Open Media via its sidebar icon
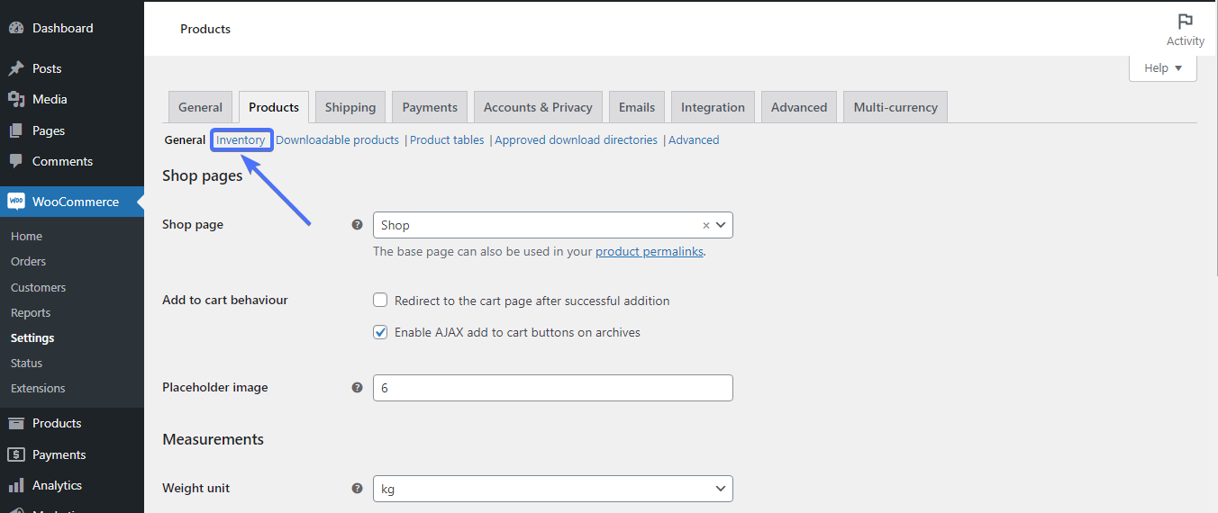Viewport: 1218px width, 513px height. (x=16, y=99)
